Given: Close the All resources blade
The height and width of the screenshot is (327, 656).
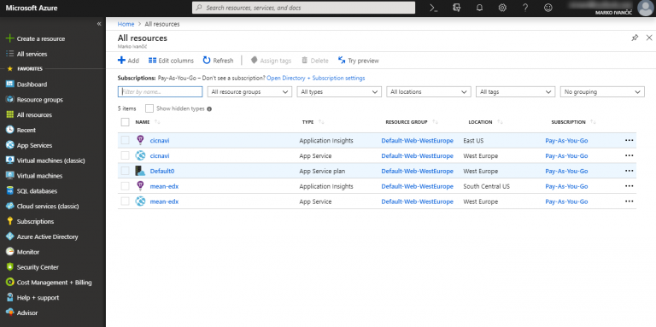Looking at the screenshot, I should [x=649, y=38].
